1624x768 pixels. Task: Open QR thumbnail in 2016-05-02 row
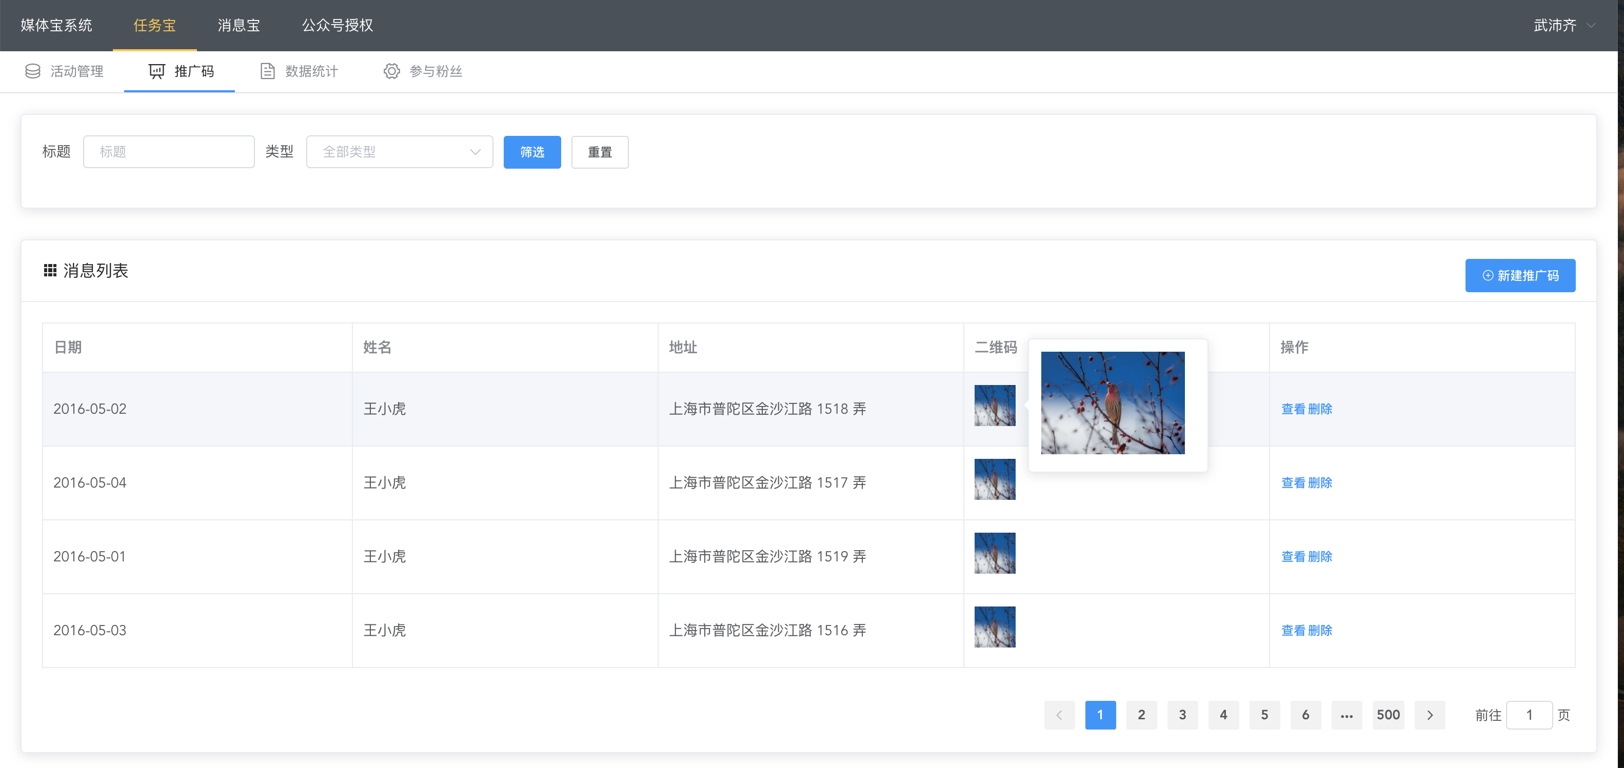(x=995, y=405)
